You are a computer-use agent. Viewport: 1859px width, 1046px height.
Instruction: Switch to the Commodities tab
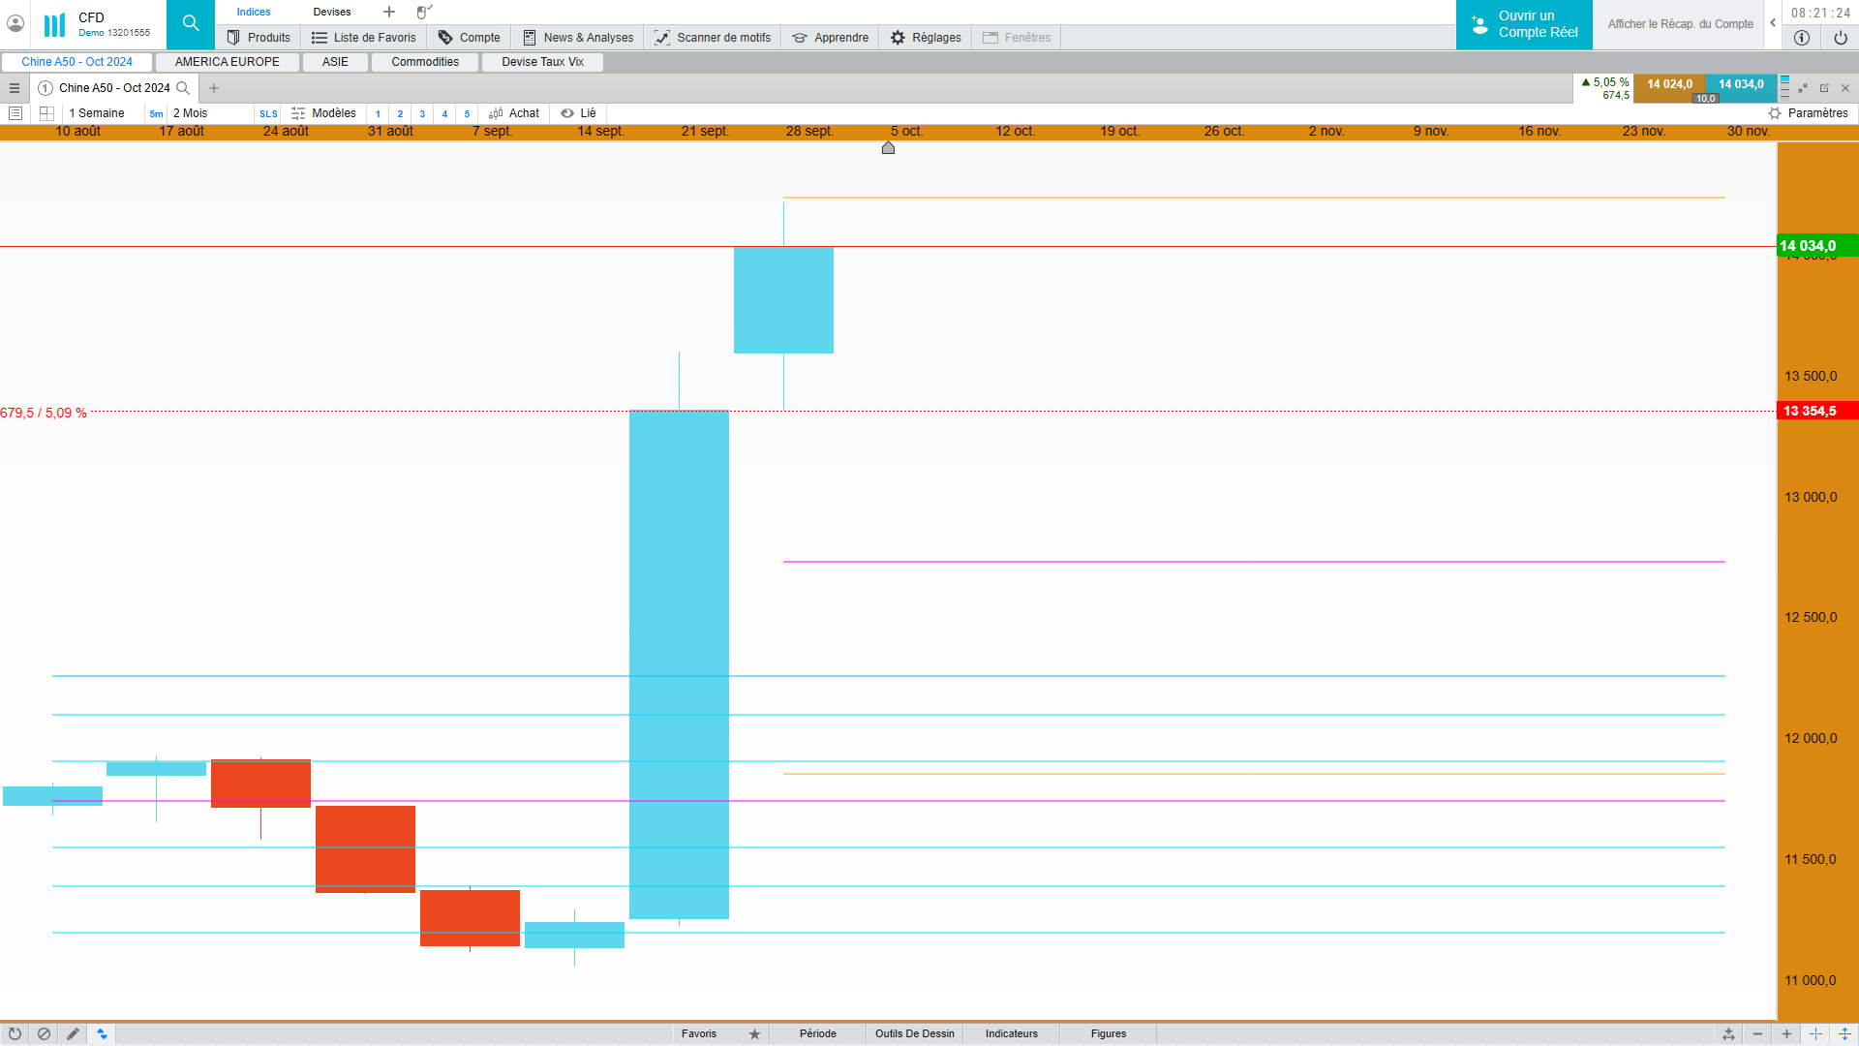click(425, 62)
